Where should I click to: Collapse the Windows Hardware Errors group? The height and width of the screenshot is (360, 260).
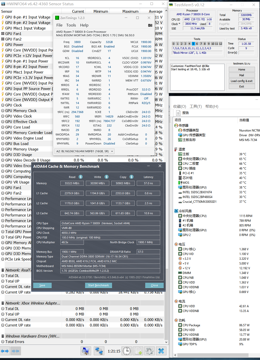[x=3, y=336]
